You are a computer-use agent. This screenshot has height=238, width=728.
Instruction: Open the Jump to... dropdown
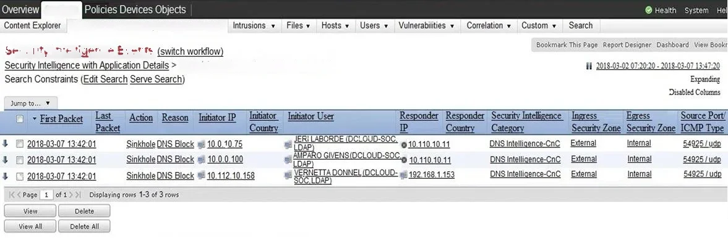pos(31,103)
